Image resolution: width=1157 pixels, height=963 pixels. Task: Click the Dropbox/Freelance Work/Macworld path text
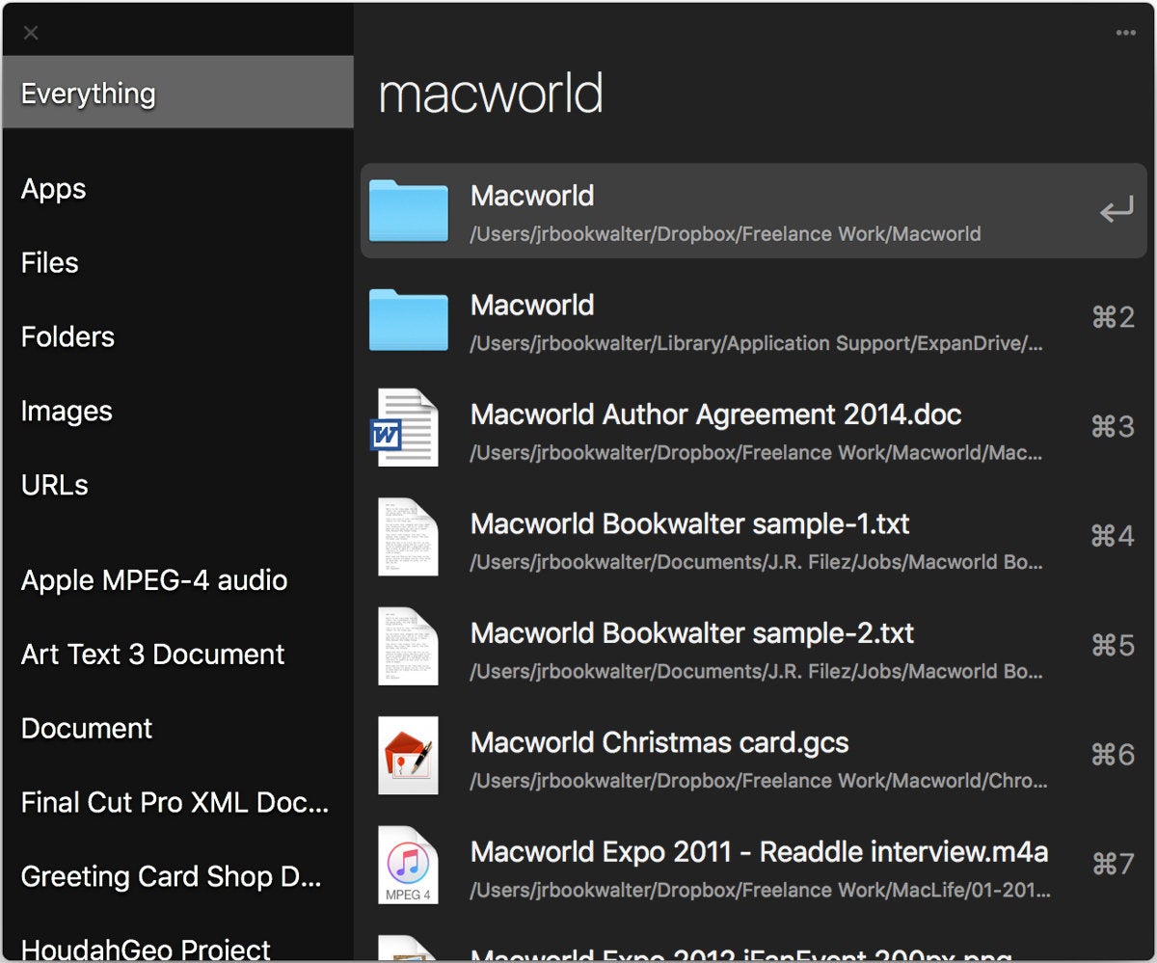725,234
